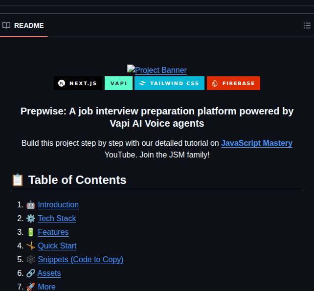
Task: Open the README outline menu icon
Action: click(307, 25)
